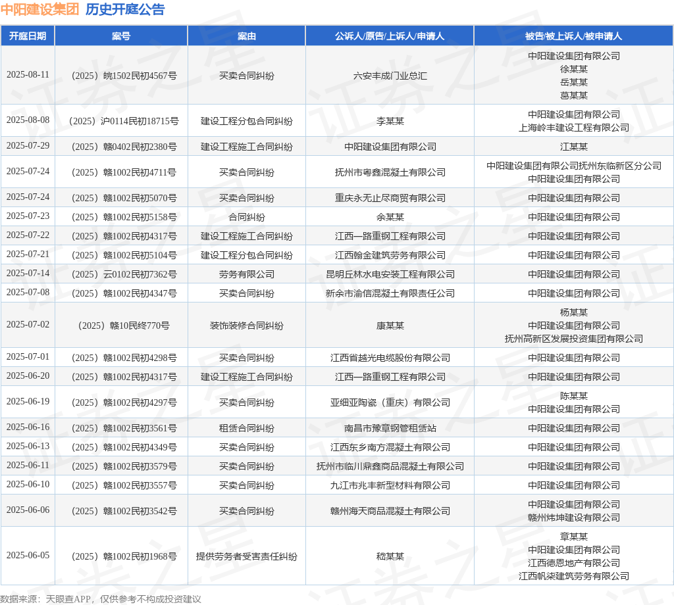
Task: Select case number (2025)赣0402民初2380号
Action: point(124,147)
